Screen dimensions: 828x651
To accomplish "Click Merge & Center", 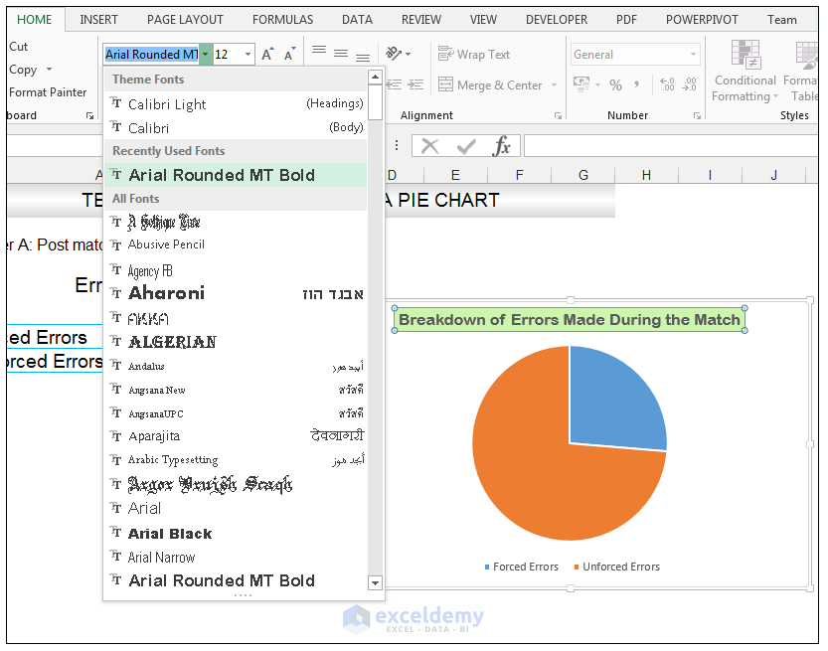I will pyautogui.click(x=490, y=84).
